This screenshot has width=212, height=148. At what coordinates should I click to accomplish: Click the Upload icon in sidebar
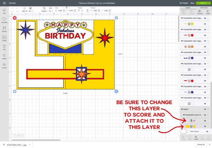point(4,66)
